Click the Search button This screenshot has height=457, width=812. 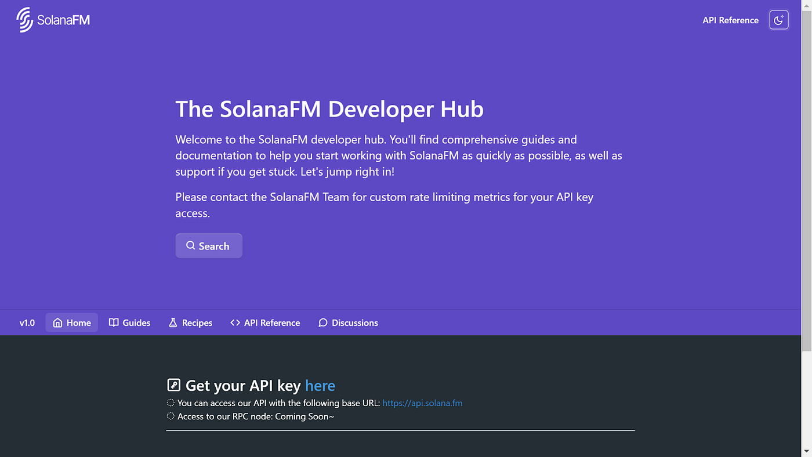click(x=209, y=246)
